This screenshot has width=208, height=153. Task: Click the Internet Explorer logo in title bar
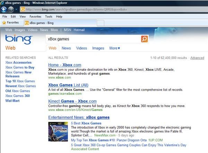2,3
